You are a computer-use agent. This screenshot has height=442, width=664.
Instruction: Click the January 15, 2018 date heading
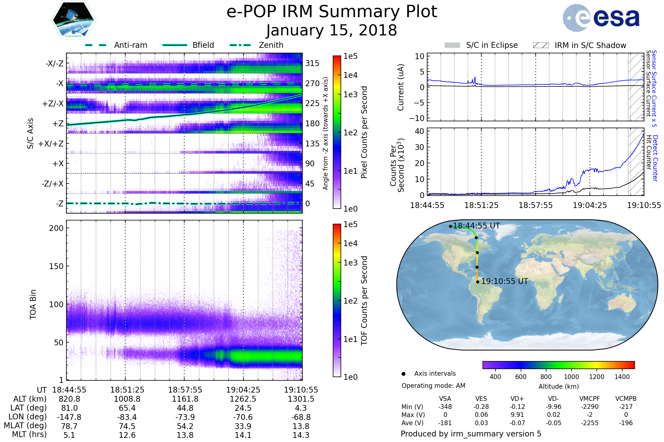click(332, 30)
